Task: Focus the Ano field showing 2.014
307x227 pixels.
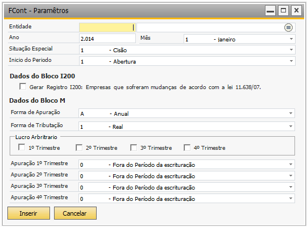Action: tap(107, 39)
